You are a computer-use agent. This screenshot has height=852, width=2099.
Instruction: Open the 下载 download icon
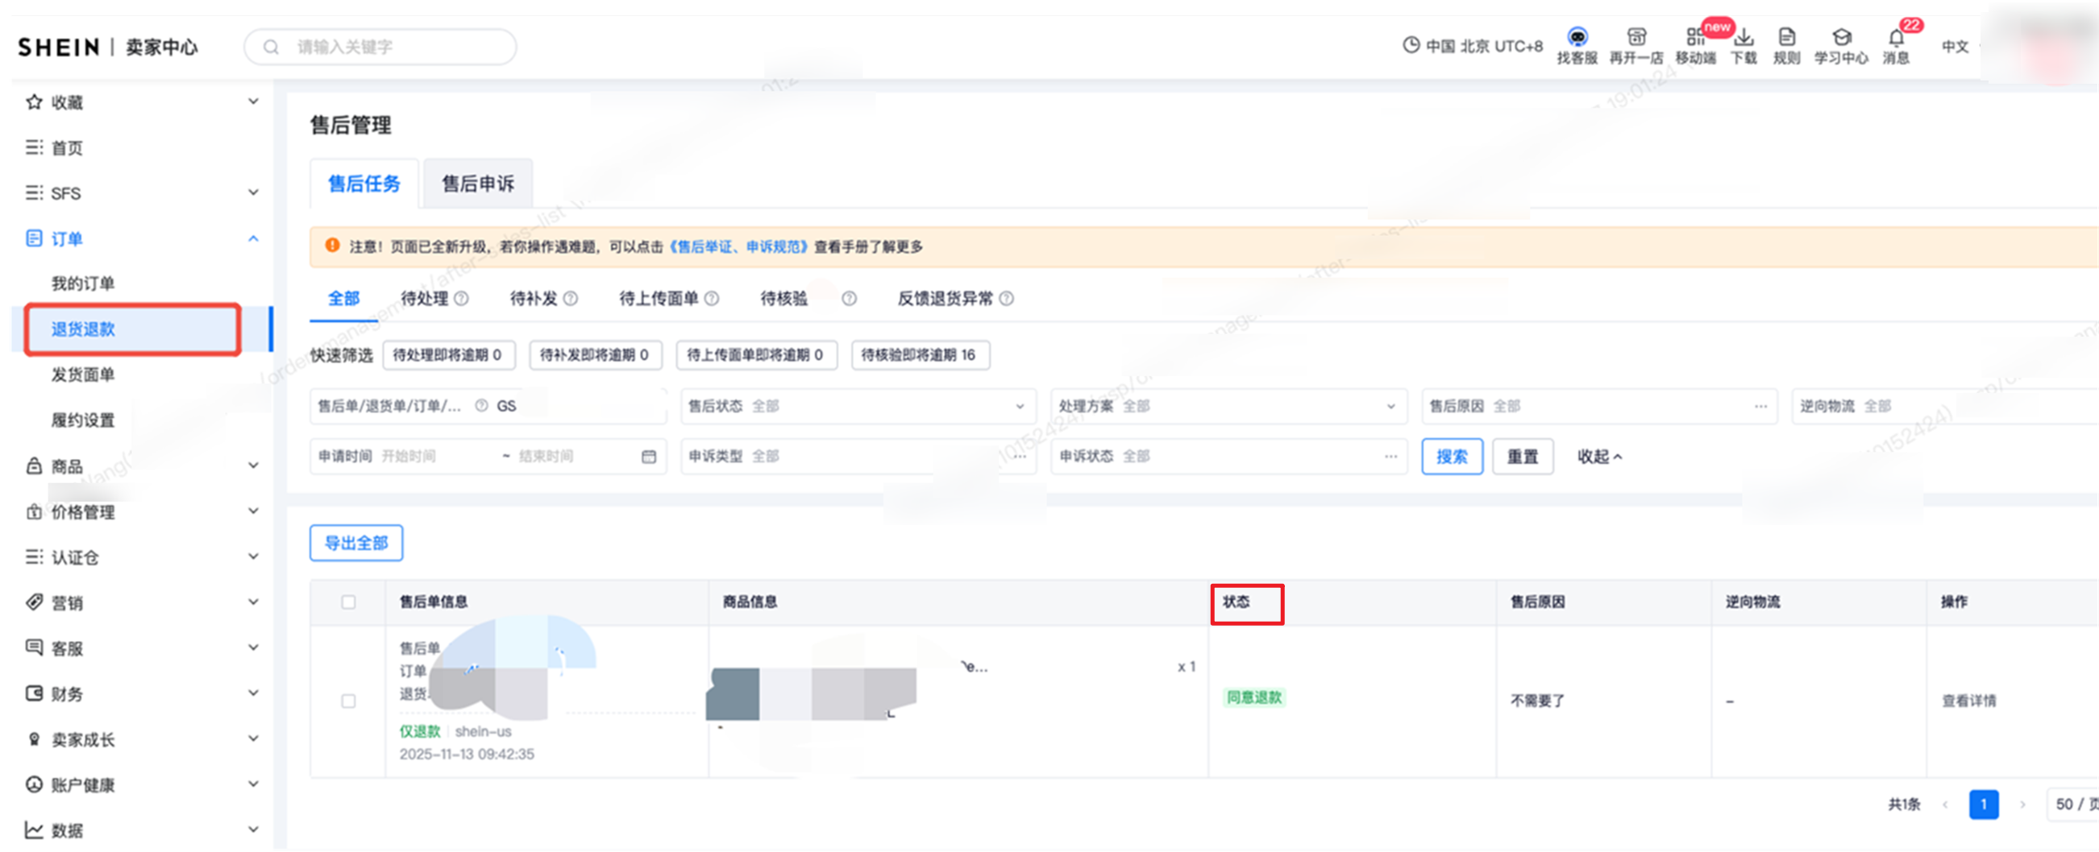[x=1744, y=37]
